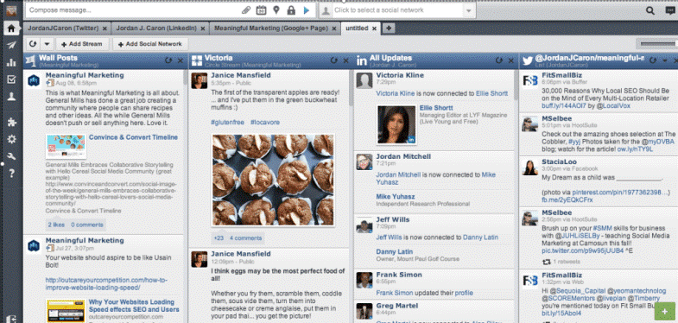Open Assignments checkmark icon in sidebar
Screen dimensions: 678x323
11,79
